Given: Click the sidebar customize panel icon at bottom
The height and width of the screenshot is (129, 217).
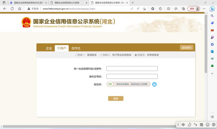Looking at the screenshot, I should pos(212,117).
